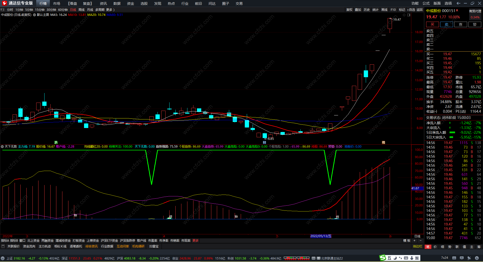Click the person icon in the input bar

coord(412,258)
